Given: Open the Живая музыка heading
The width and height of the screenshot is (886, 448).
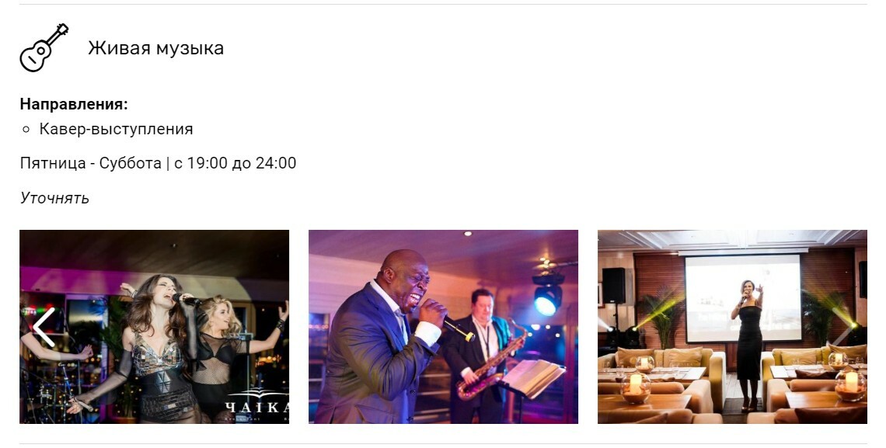Looking at the screenshot, I should [x=156, y=48].
